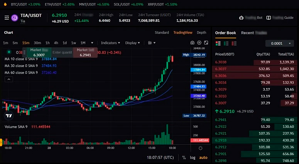
Task: Click the chart axis settings gear
Action: point(201,148)
